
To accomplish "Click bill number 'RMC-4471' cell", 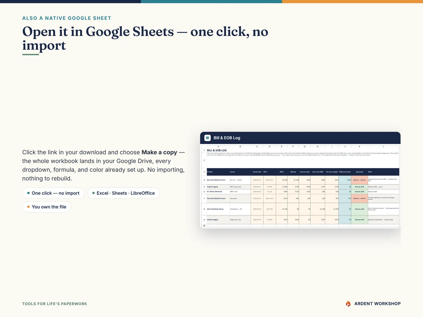I will click(x=270, y=180).
